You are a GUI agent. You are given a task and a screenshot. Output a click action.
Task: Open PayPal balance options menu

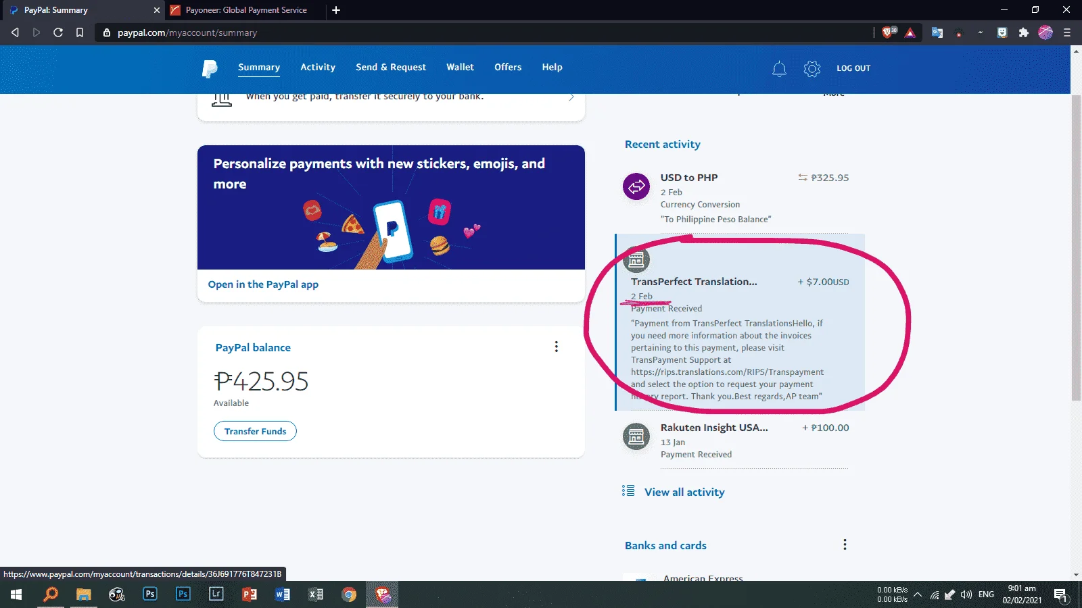click(x=557, y=347)
